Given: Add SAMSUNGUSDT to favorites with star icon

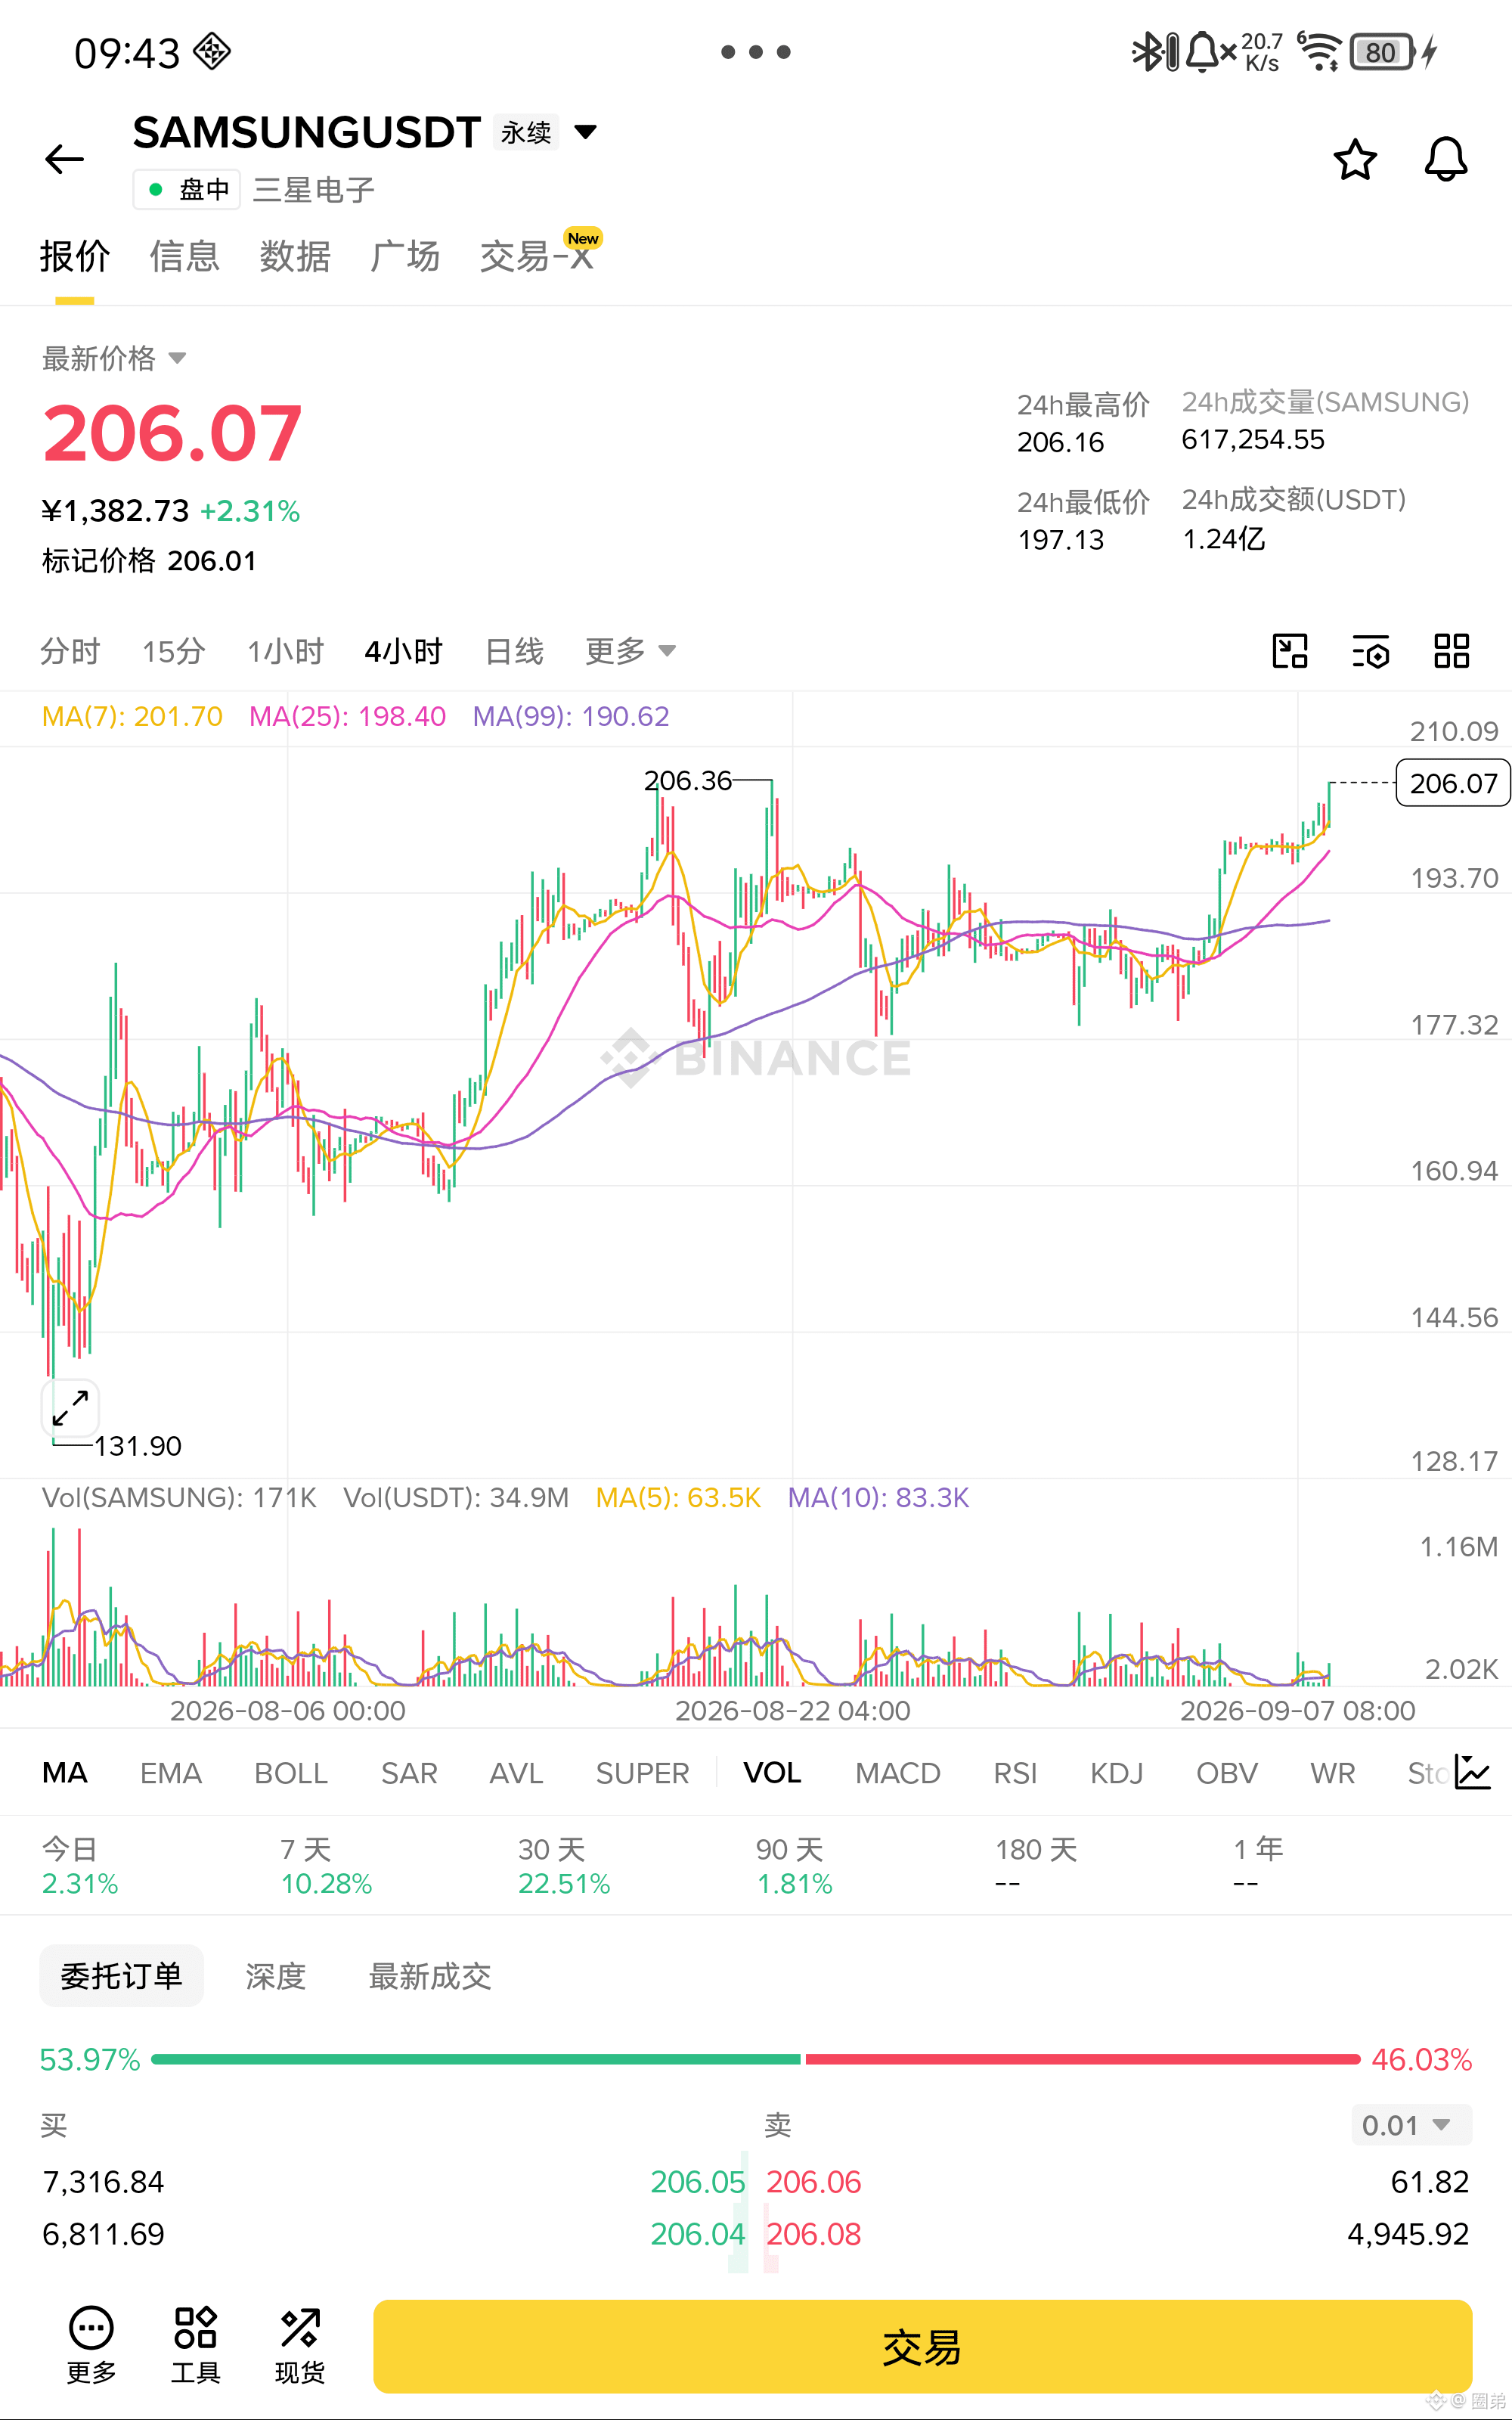Looking at the screenshot, I should (1355, 159).
